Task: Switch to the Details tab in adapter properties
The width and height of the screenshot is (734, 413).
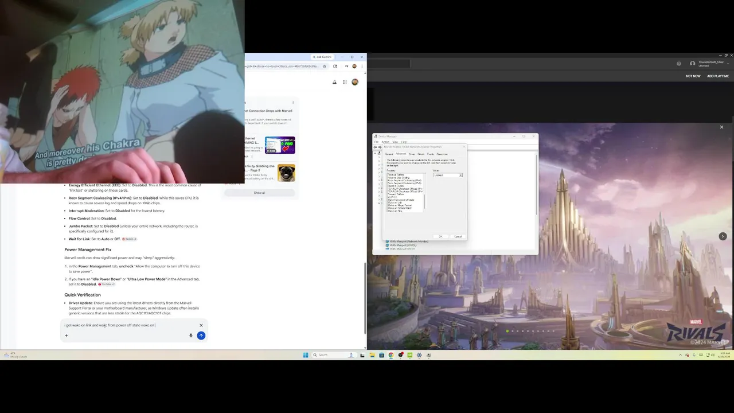Action: [421, 154]
